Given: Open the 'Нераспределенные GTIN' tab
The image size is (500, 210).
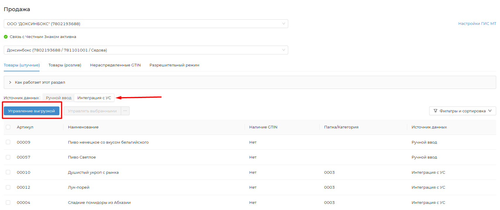Looking at the screenshot, I should click(115, 65).
